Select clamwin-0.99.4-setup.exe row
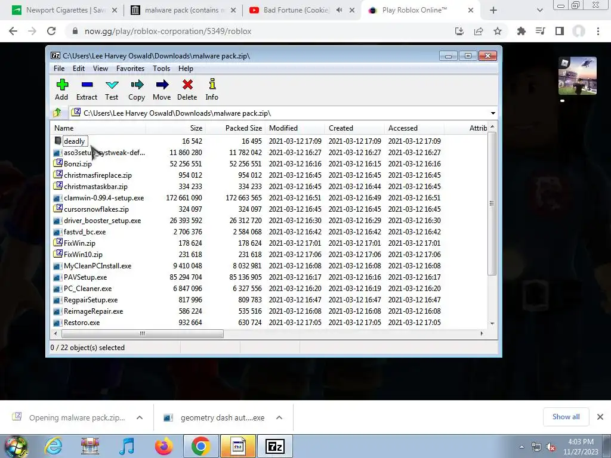The height and width of the screenshot is (458, 611). point(269,198)
